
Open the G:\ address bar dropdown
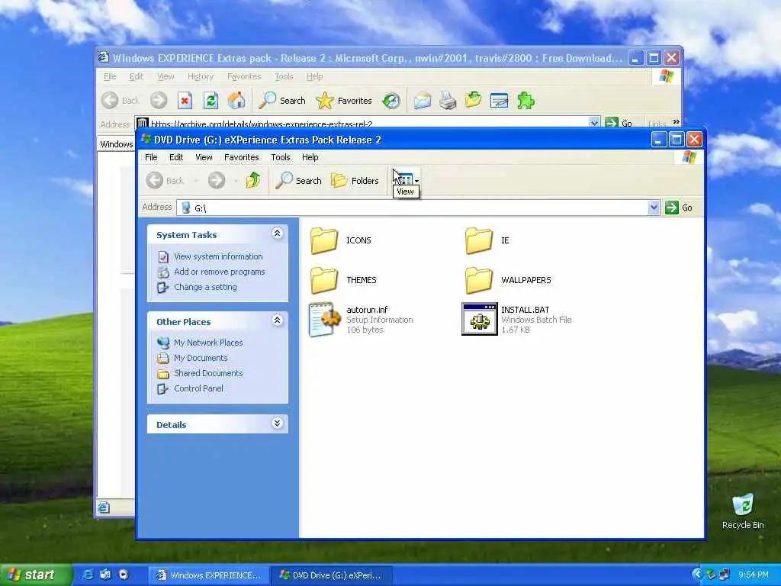pyautogui.click(x=654, y=208)
